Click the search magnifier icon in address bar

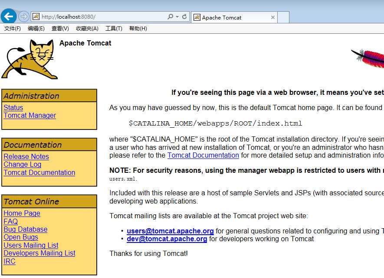(170, 16)
